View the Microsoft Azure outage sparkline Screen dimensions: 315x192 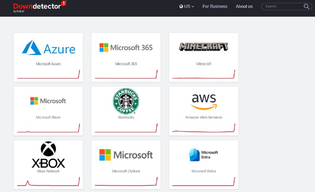[48, 74]
